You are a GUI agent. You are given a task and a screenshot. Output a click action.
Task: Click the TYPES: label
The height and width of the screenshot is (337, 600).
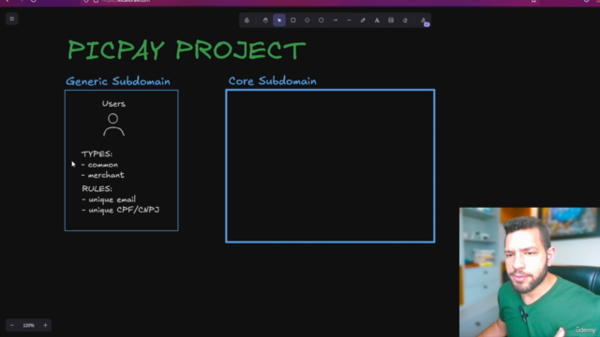point(97,154)
